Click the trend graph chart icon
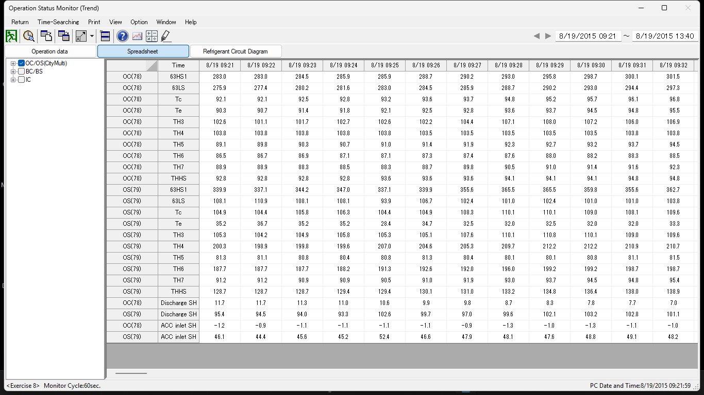Viewport: 704px width, 395px height. (x=137, y=36)
